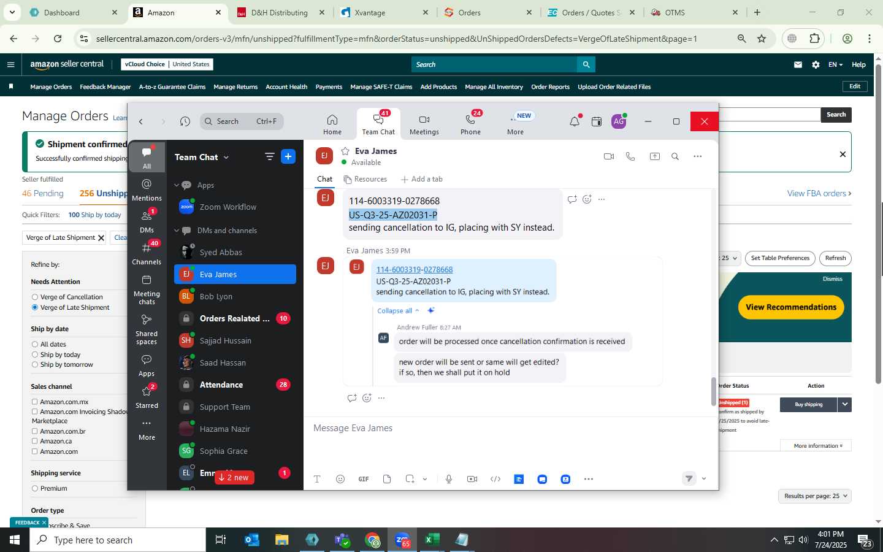Create new chat with plus button
Viewport: 883px width, 552px height.
click(x=288, y=156)
